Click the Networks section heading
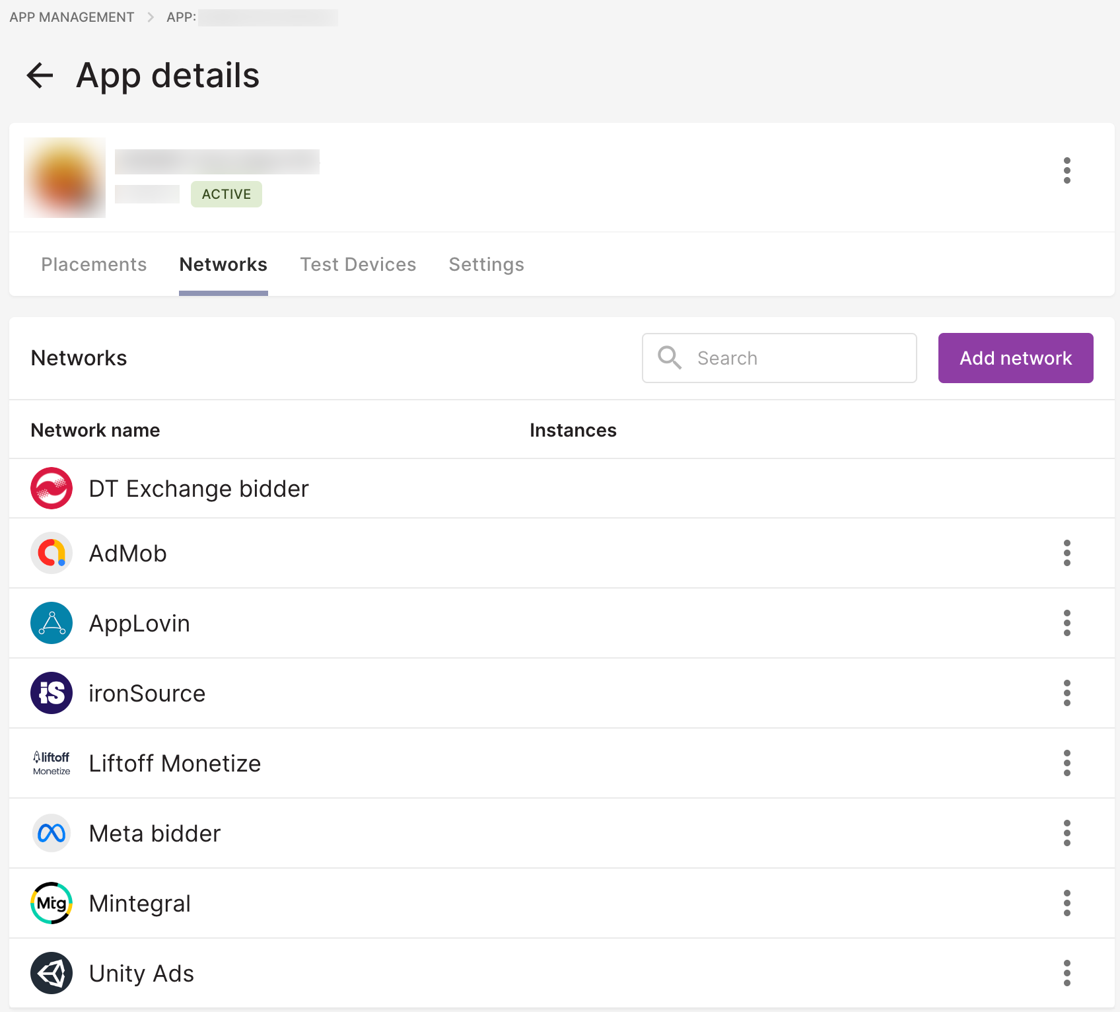This screenshot has height=1012, width=1120. click(79, 358)
